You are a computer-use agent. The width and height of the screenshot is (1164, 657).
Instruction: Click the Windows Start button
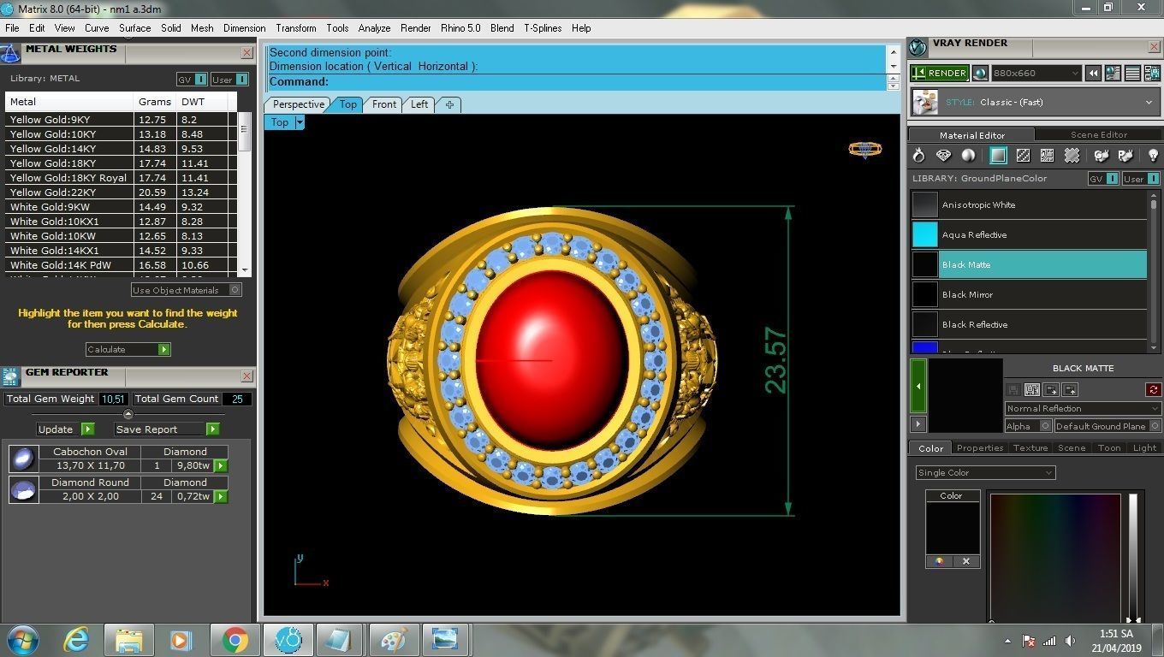[x=22, y=640]
